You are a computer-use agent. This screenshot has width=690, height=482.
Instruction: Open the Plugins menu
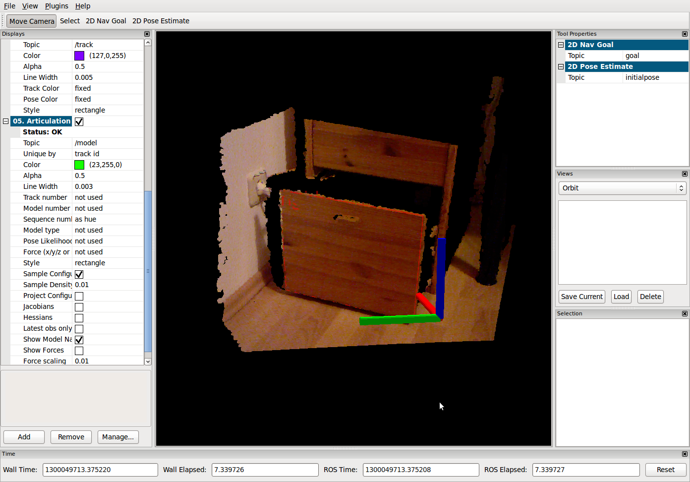(57, 6)
